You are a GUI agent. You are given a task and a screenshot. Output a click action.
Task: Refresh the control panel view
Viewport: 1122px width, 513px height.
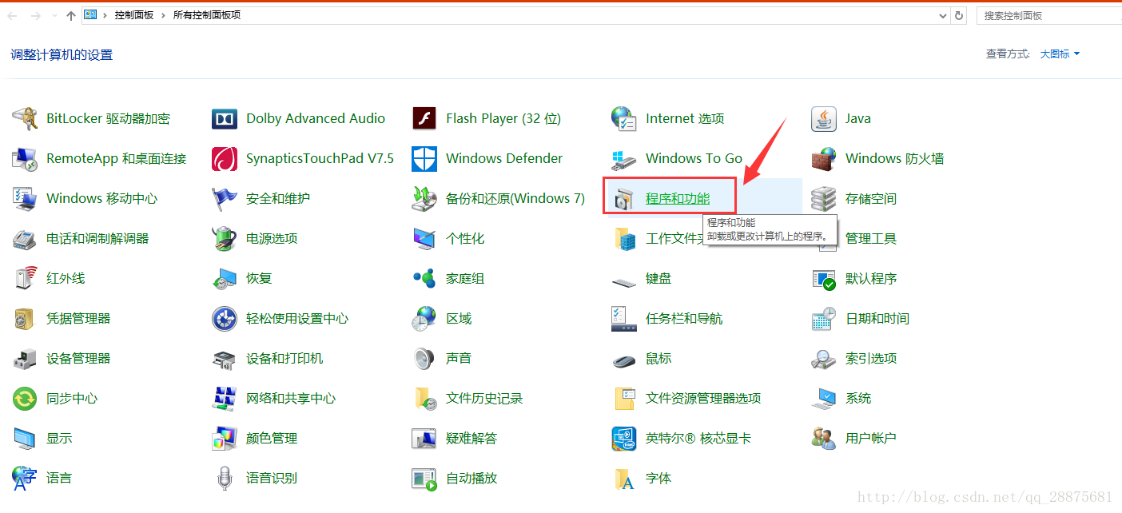click(x=959, y=15)
